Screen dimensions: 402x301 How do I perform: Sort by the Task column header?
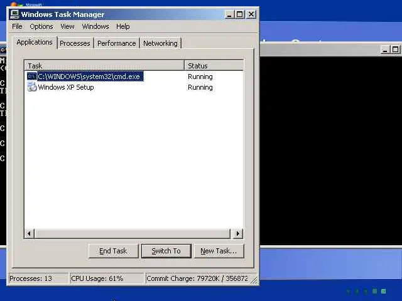(104, 66)
